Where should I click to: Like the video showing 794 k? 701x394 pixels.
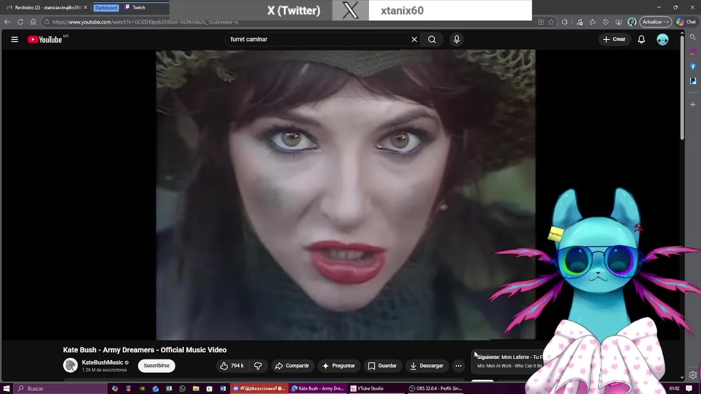point(232,366)
